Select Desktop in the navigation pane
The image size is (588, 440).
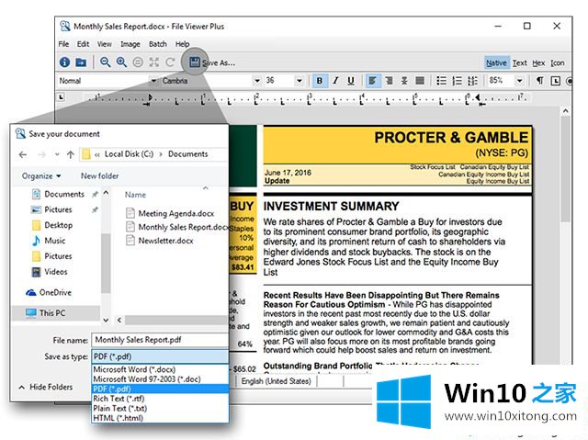[52, 225]
